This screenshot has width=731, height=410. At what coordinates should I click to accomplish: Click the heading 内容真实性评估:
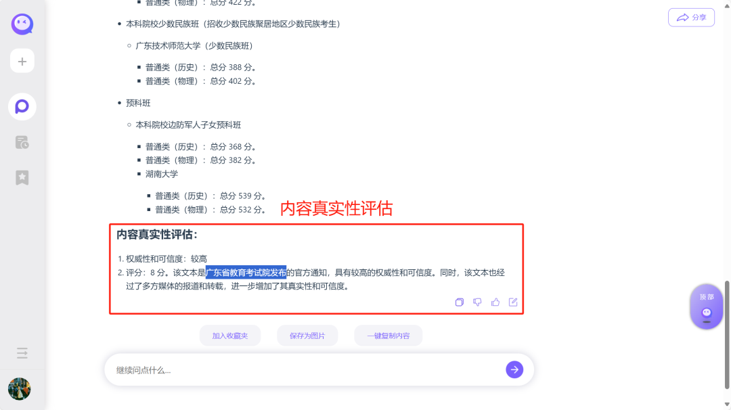tap(156, 234)
